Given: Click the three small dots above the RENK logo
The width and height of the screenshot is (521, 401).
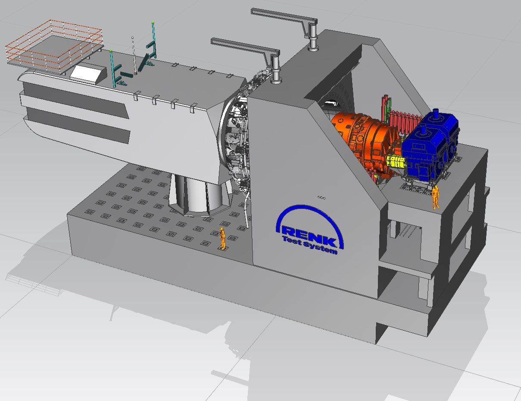Looking at the screenshot, I should point(321,197).
